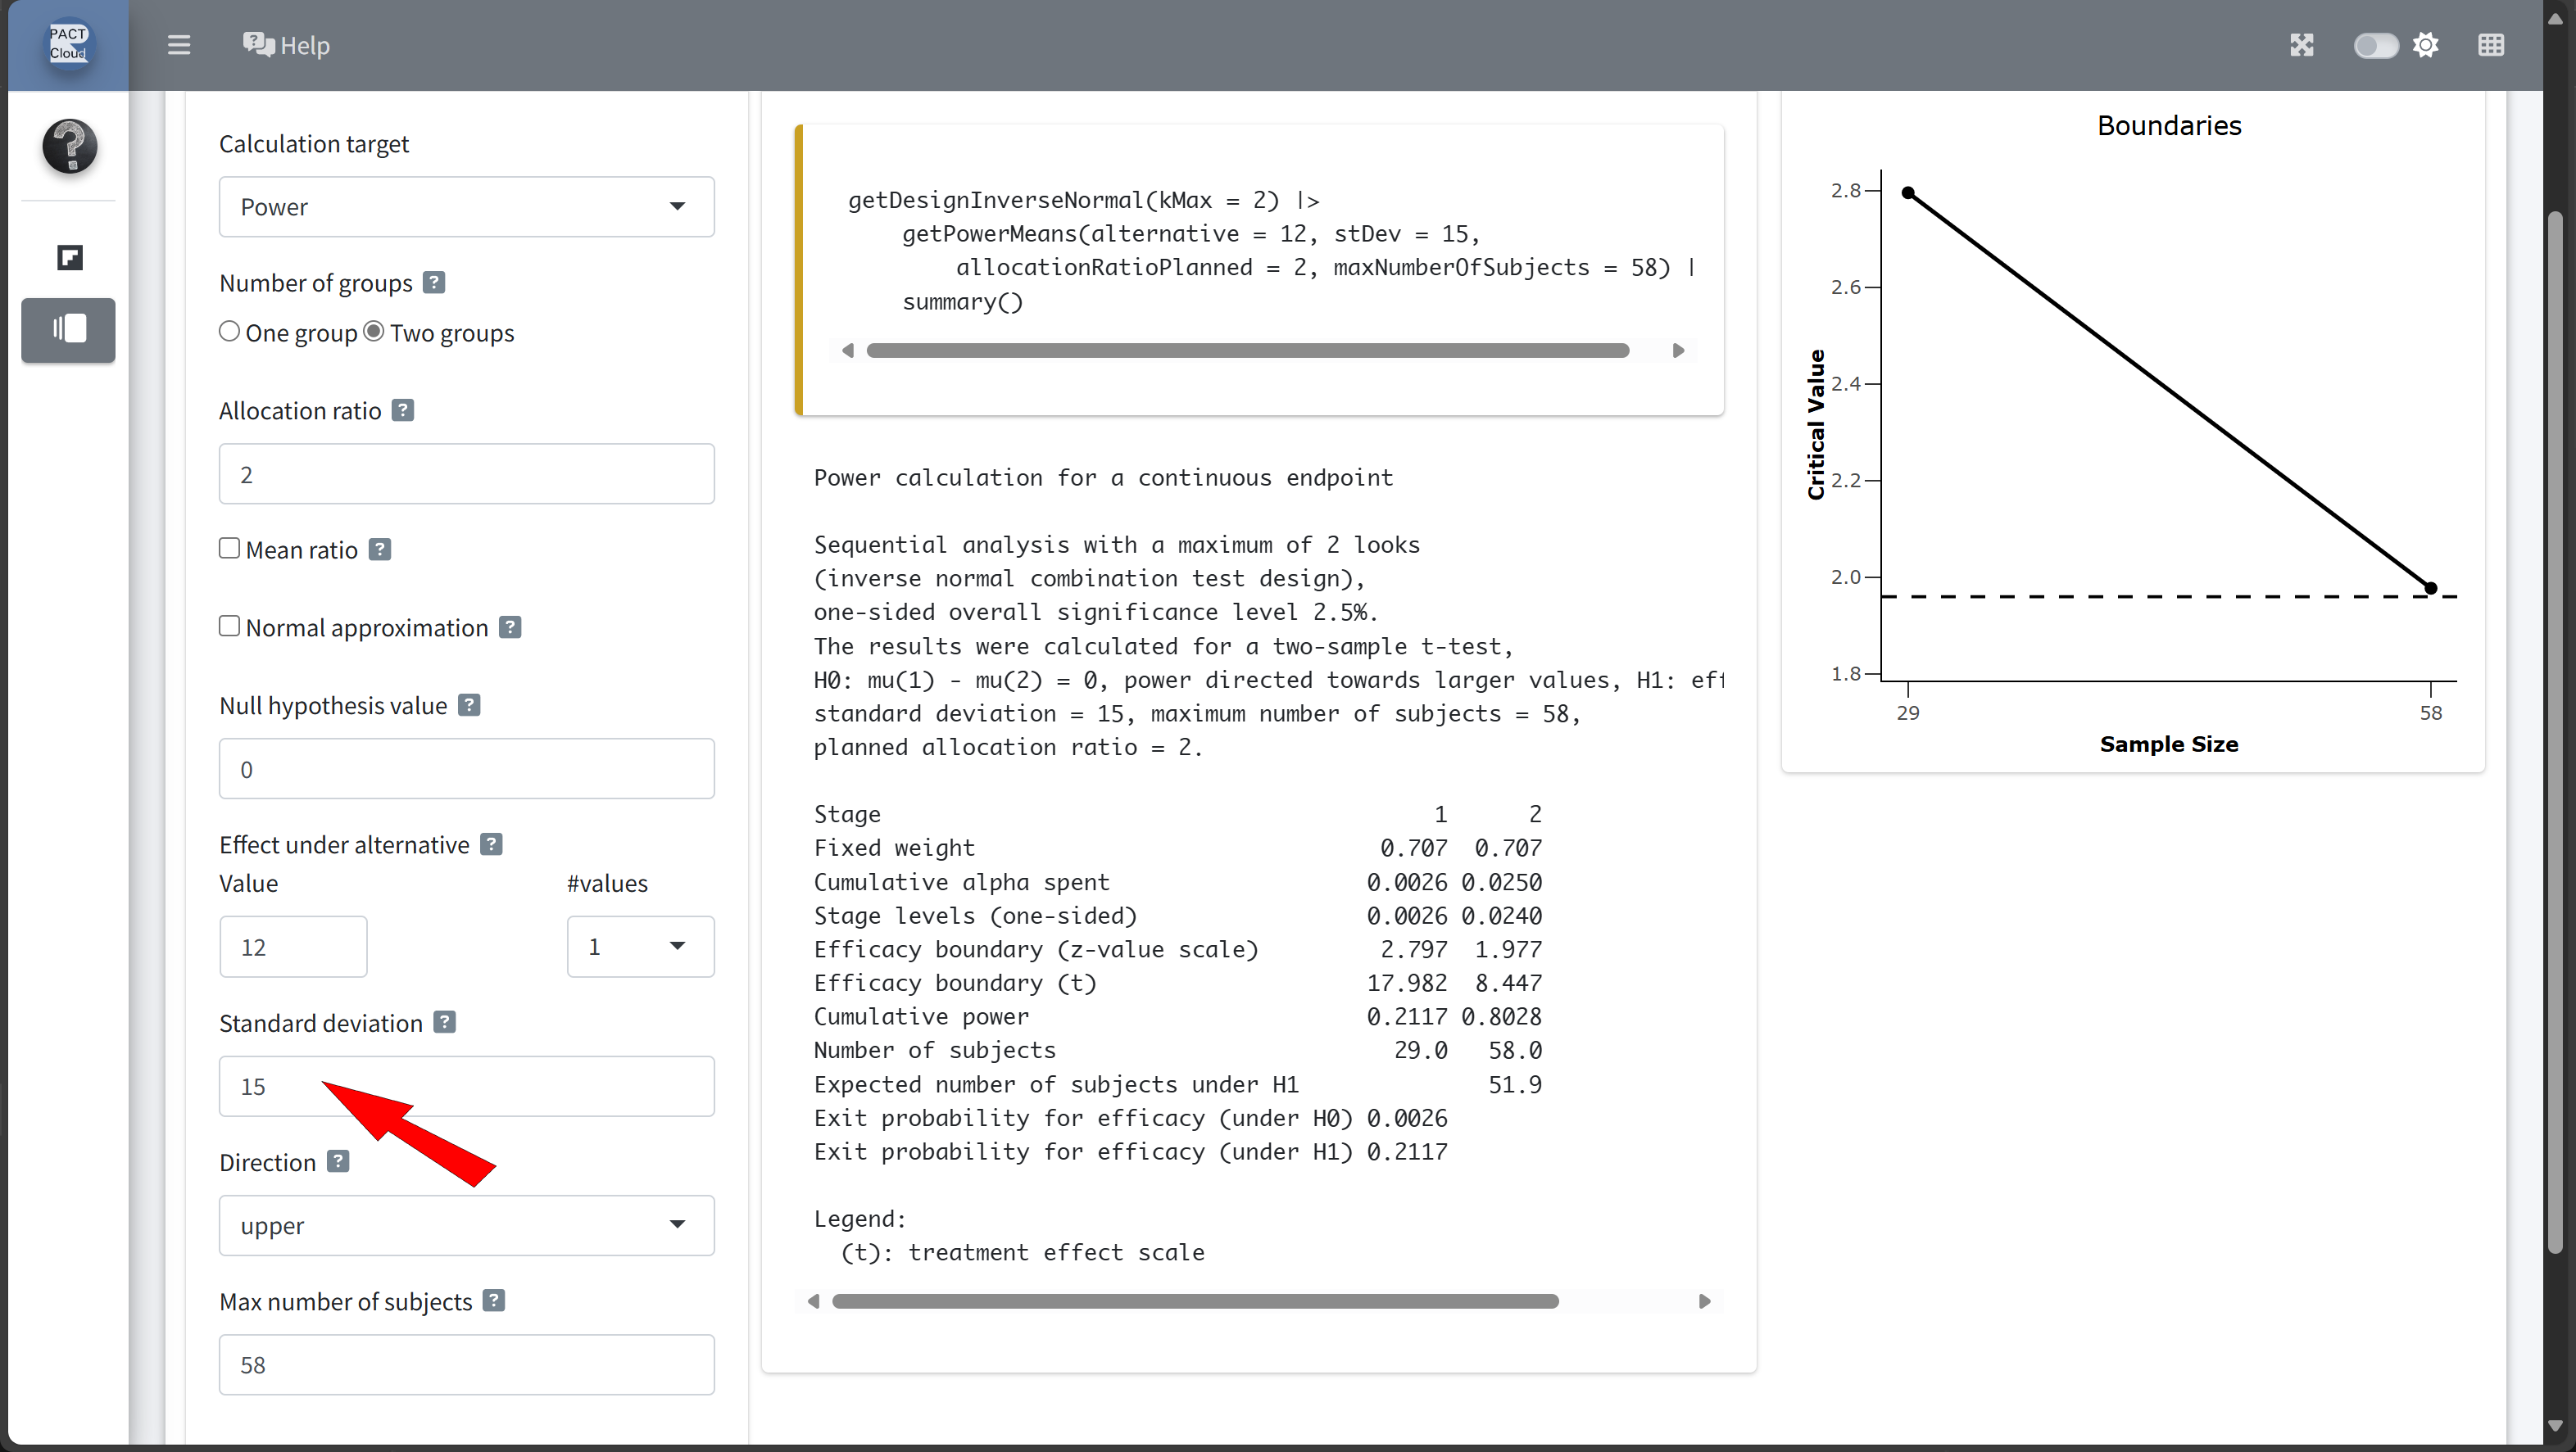Click the code box horizontal scrollbar
The height and width of the screenshot is (1452, 2576).
(x=1247, y=351)
